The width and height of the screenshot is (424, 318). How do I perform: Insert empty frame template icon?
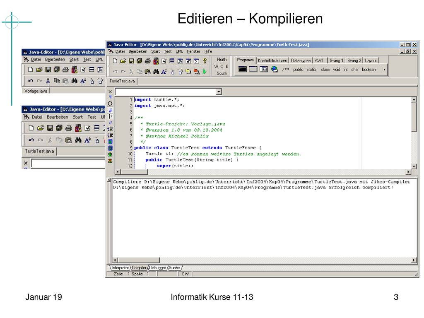coord(253,69)
